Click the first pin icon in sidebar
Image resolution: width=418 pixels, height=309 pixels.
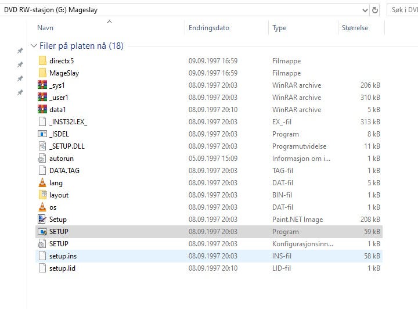coord(20,51)
